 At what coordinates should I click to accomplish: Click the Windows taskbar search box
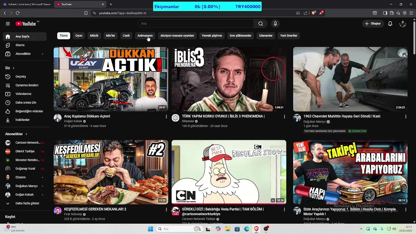click(179, 229)
